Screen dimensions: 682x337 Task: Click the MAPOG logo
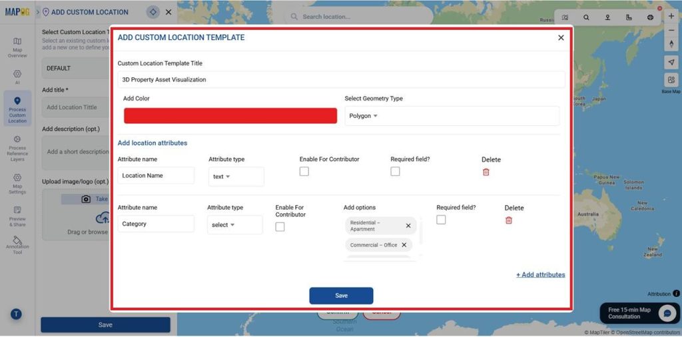(17, 12)
